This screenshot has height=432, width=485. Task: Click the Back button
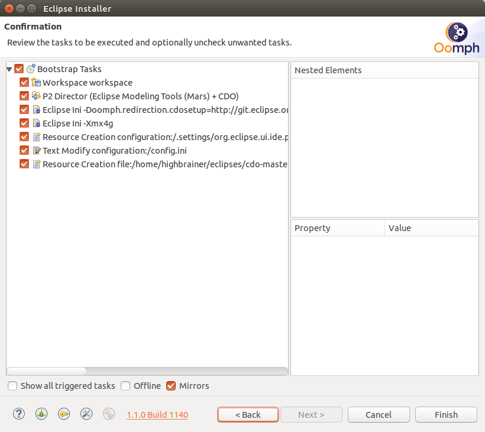(x=248, y=414)
